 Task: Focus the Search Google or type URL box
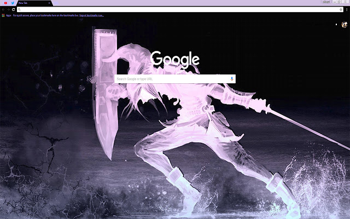tap(175, 79)
